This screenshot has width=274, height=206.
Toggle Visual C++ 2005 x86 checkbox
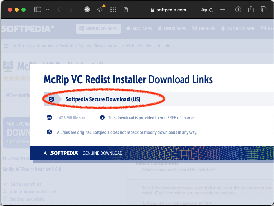point(146,203)
